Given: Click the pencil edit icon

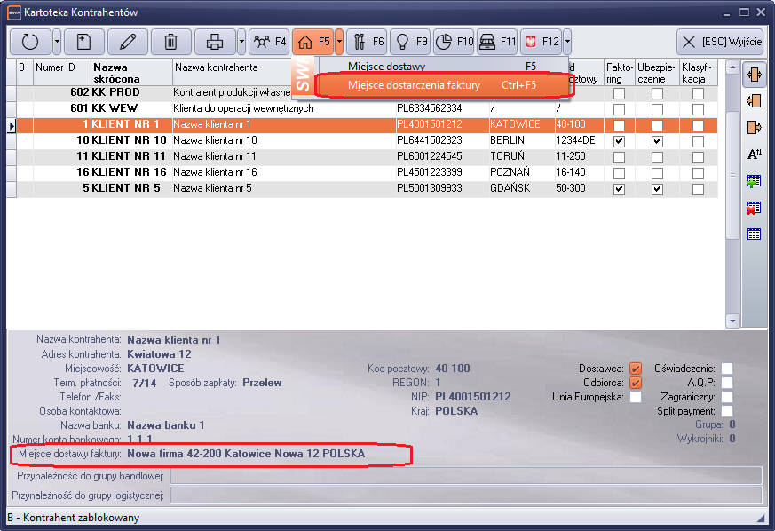Looking at the screenshot, I should (128, 42).
